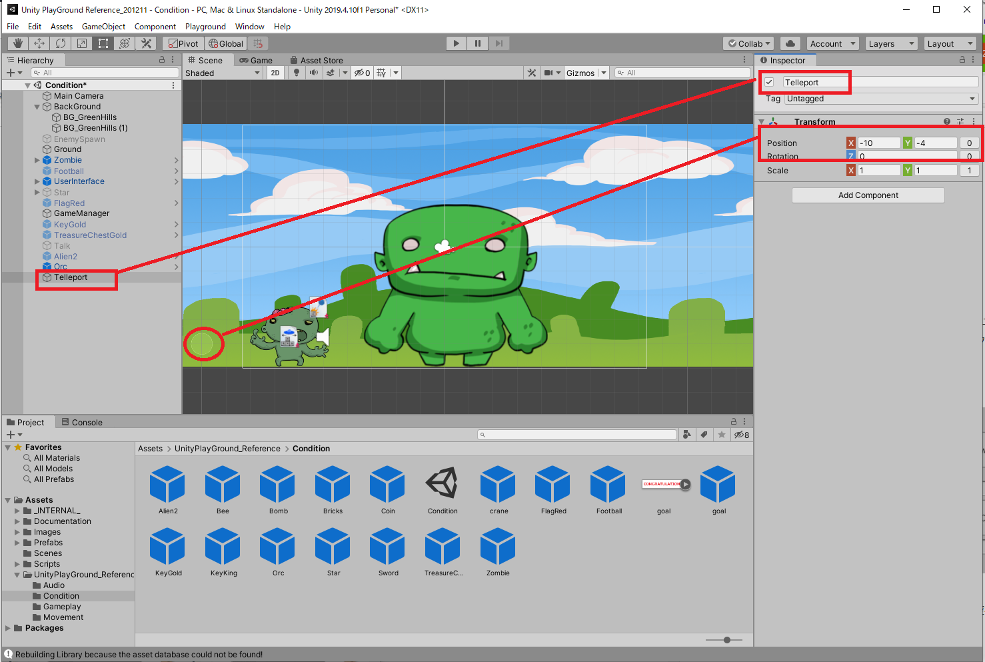Click the Position Y field
985x662 pixels.
click(936, 143)
